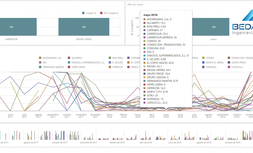This screenshot has width=253, height=153.
Task: Click the HIPER USERA legend marker
Action: click(69, 67)
